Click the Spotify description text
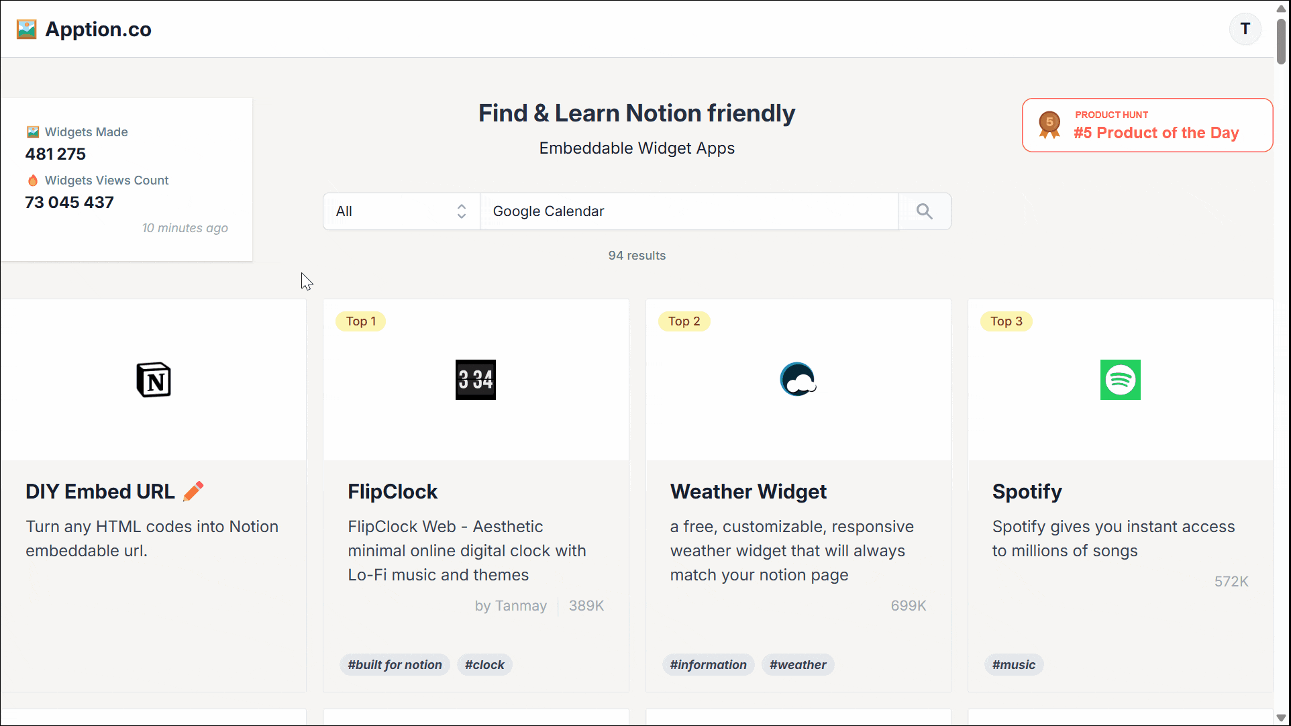The height and width of the screenshot is (726, 1291). (1113, 539)
